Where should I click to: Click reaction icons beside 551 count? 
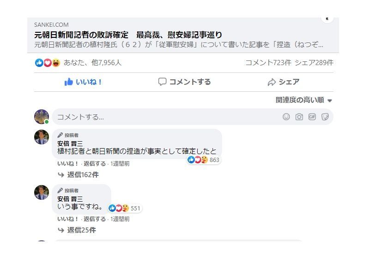pos(119,208)
